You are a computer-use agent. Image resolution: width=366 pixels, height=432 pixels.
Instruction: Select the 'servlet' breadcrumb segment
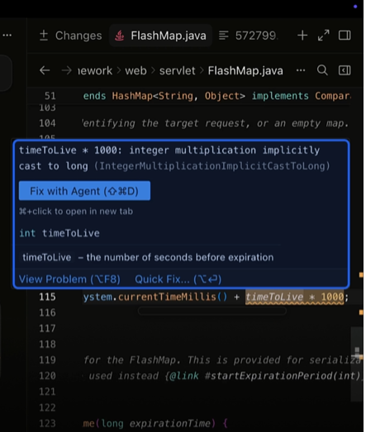coord(177,70)
